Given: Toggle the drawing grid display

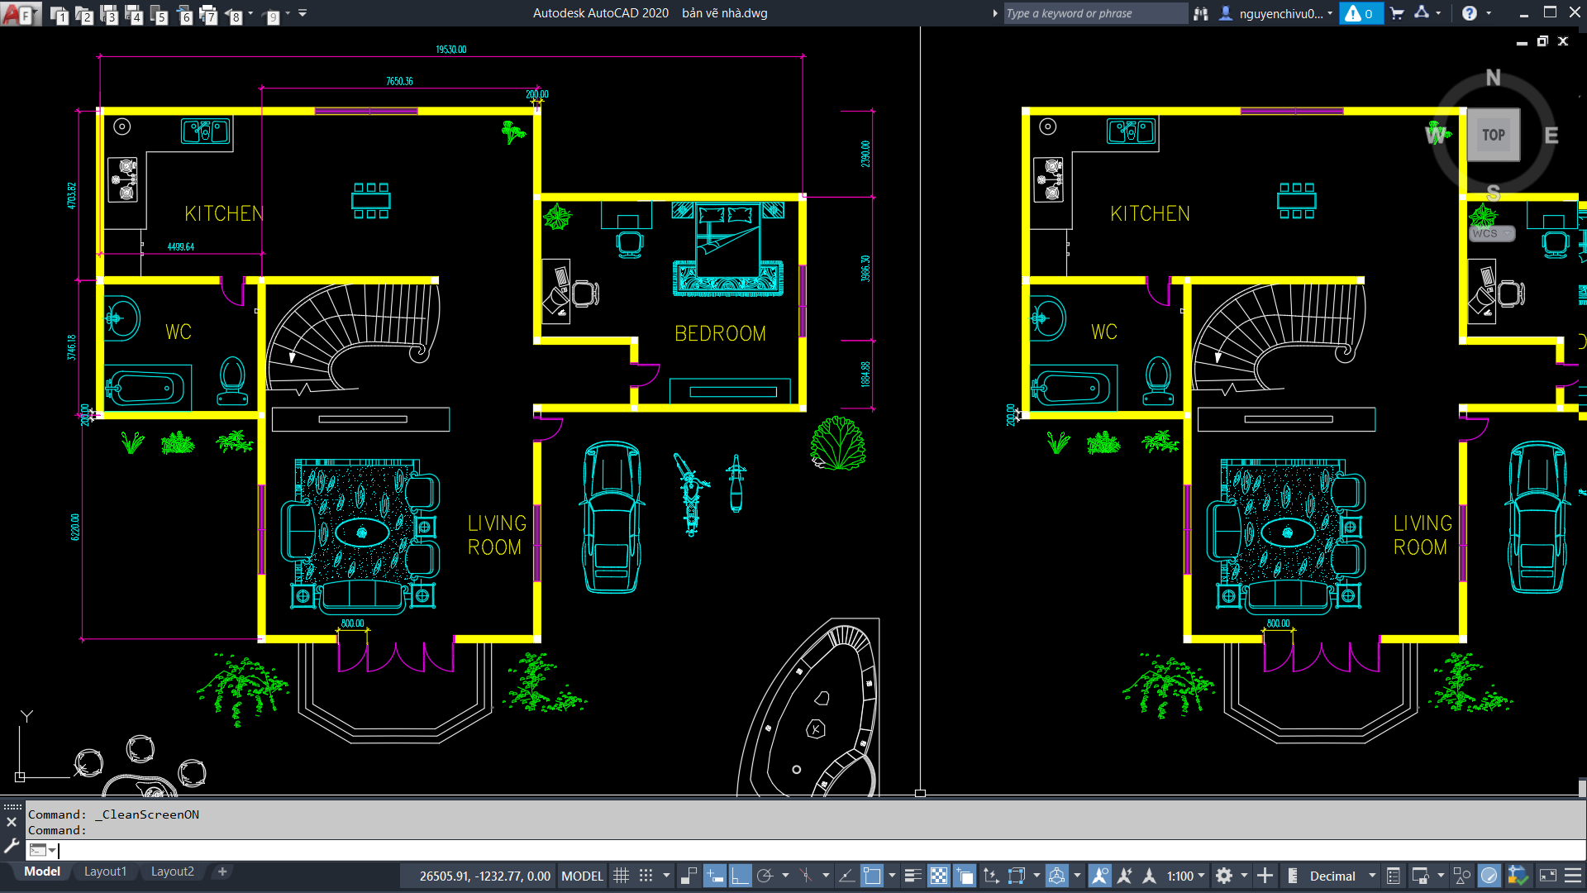Looking at the screenshot, I should (x=622, y=876).
